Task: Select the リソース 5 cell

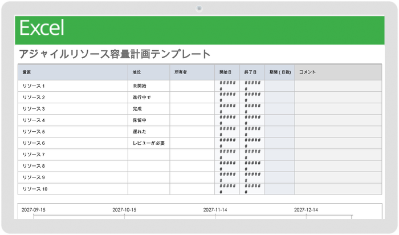Action: [34, 132]
